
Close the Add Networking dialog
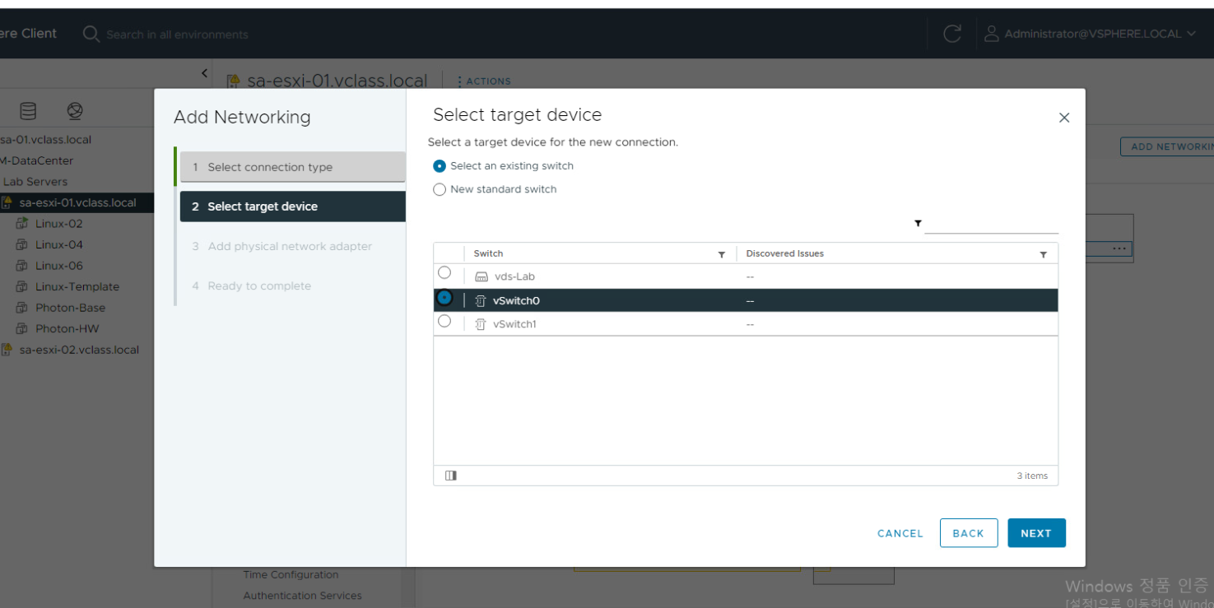1064,118
